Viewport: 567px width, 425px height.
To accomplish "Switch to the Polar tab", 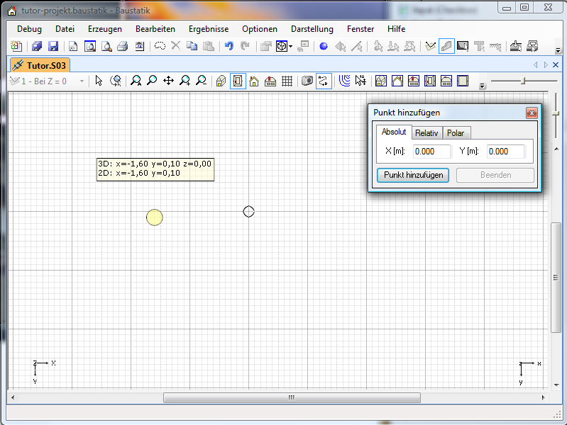I will (456, 133).
